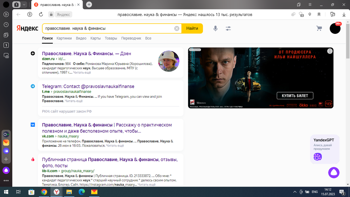Image resolution: width=350 pixels, height=197 pixels.
Task: Open the browser hamburger main menu
Action: pyautogui.click(x=310, y=5)
